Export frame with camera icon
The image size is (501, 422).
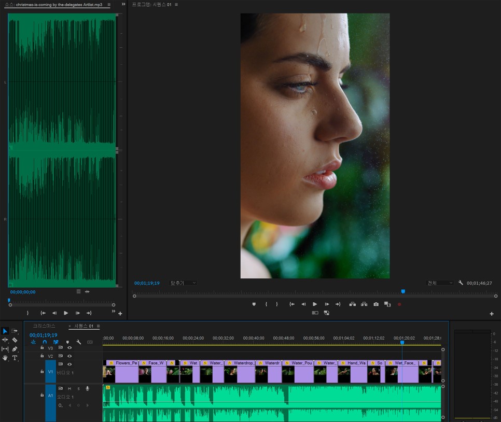376,304
